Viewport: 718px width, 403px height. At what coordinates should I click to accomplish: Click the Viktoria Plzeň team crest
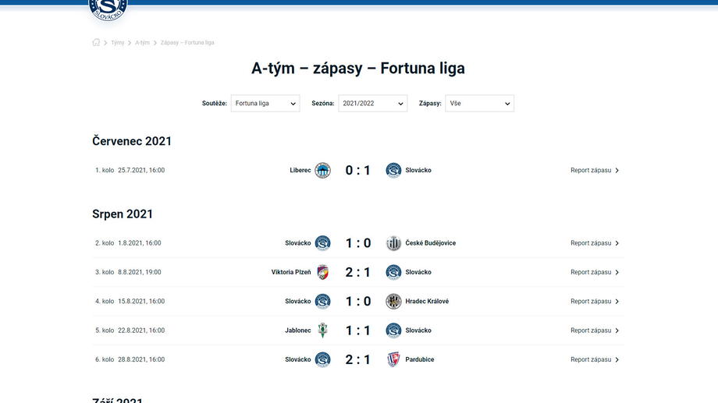pyautogui.click(x=322, y=272)
